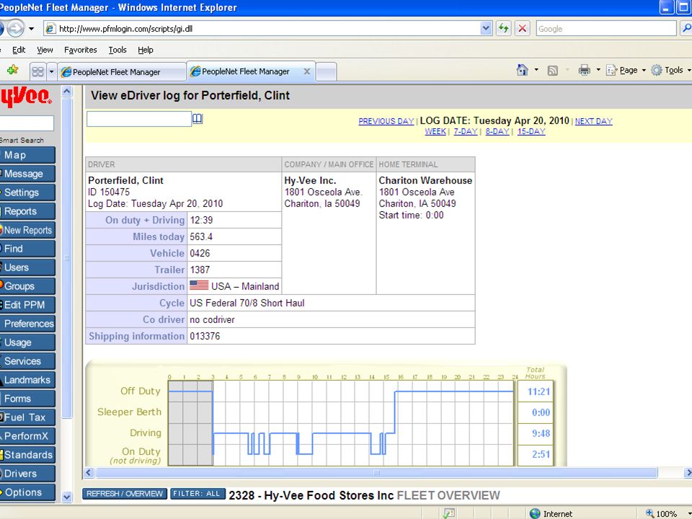Click the FILTER: ALL button
This screenshot has width=692, height=519.
coord(197,493)
